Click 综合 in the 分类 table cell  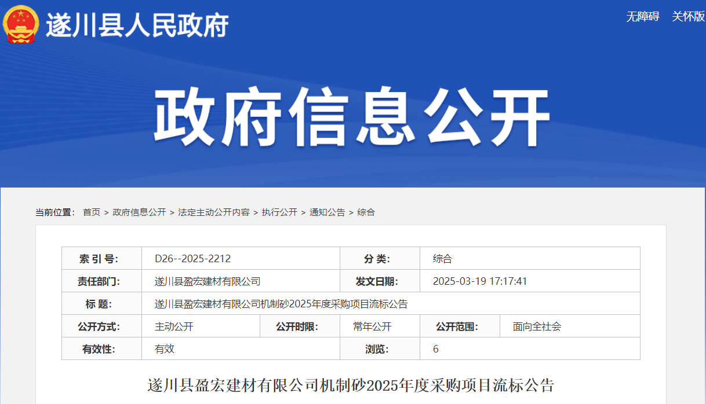(442, 259)
